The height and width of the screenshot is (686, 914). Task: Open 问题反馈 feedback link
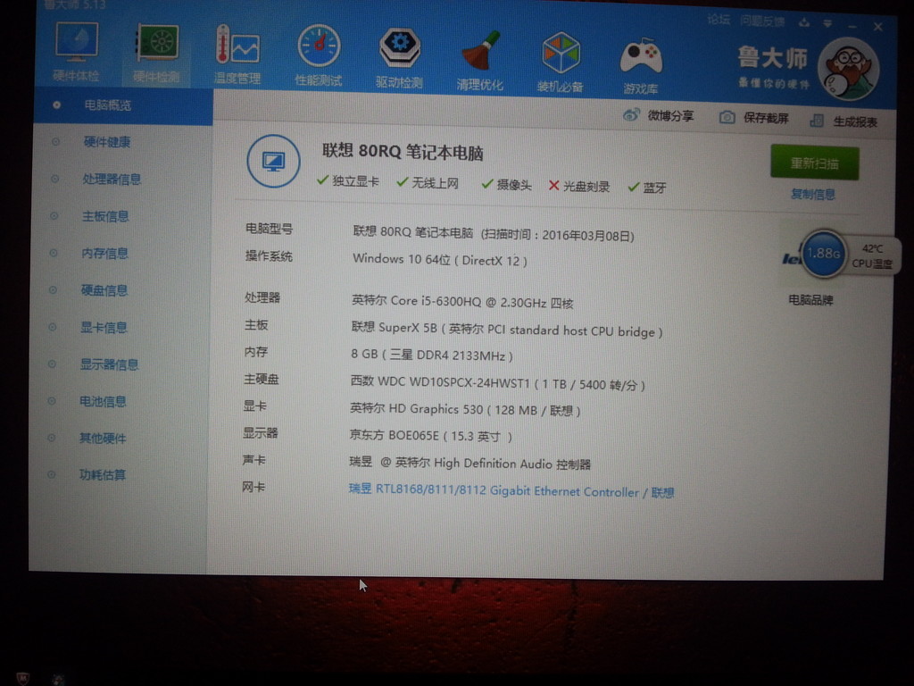click(x=762, y=21)
